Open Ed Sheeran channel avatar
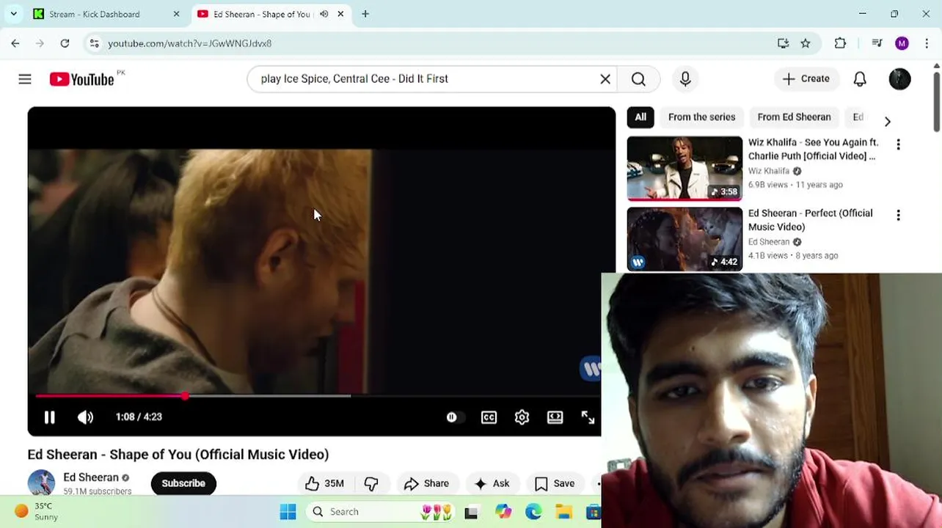942x528 pixels. pos(41,483)
